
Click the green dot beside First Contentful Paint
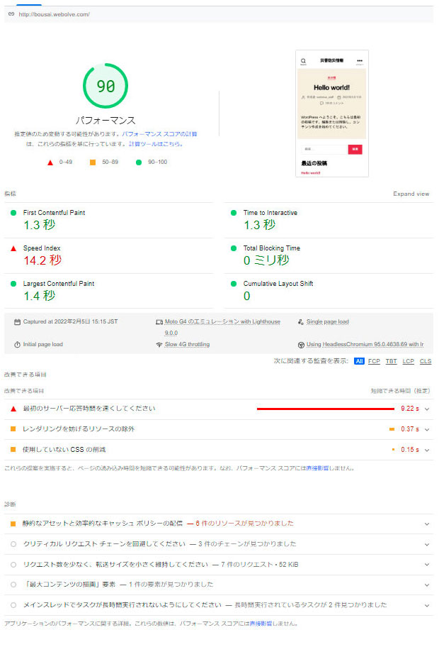[x=13, y=213]
